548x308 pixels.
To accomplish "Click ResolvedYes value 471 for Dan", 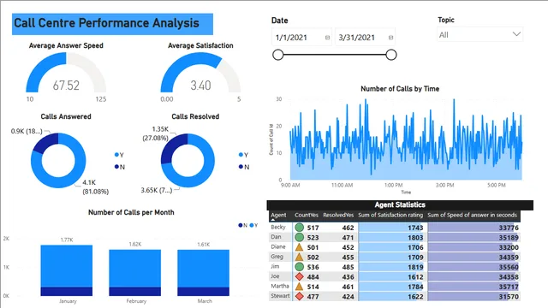I will click(348, 238).
